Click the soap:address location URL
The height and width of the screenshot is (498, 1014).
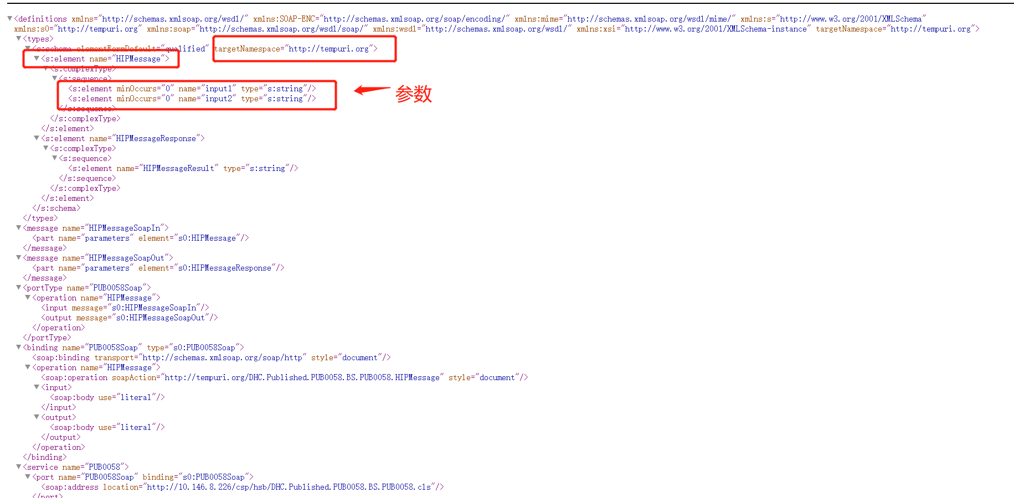(294, 487)
